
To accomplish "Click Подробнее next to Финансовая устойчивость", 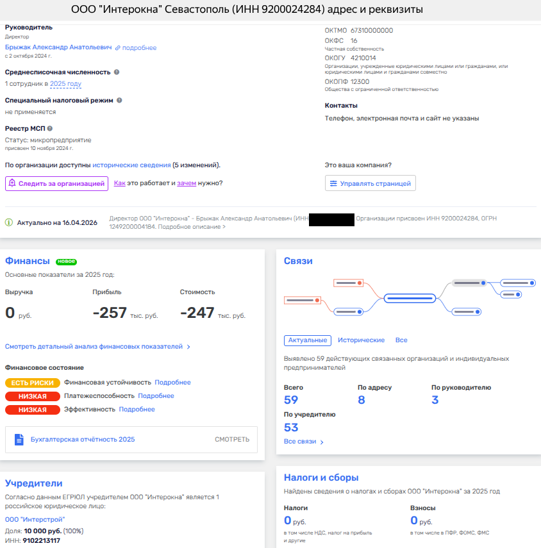I will pyautogui.click(x=172, y=383).
